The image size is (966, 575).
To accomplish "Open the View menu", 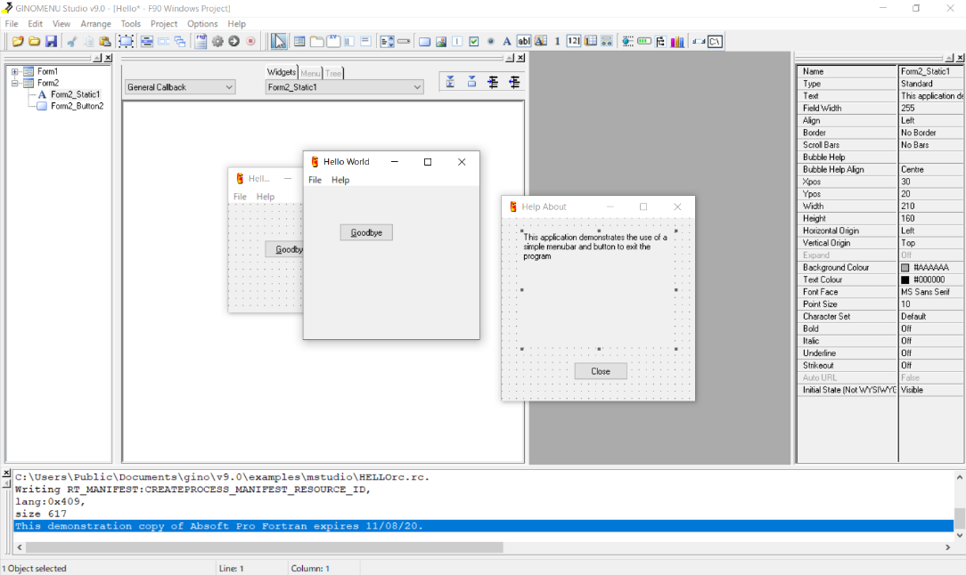I will coord(61,23).
